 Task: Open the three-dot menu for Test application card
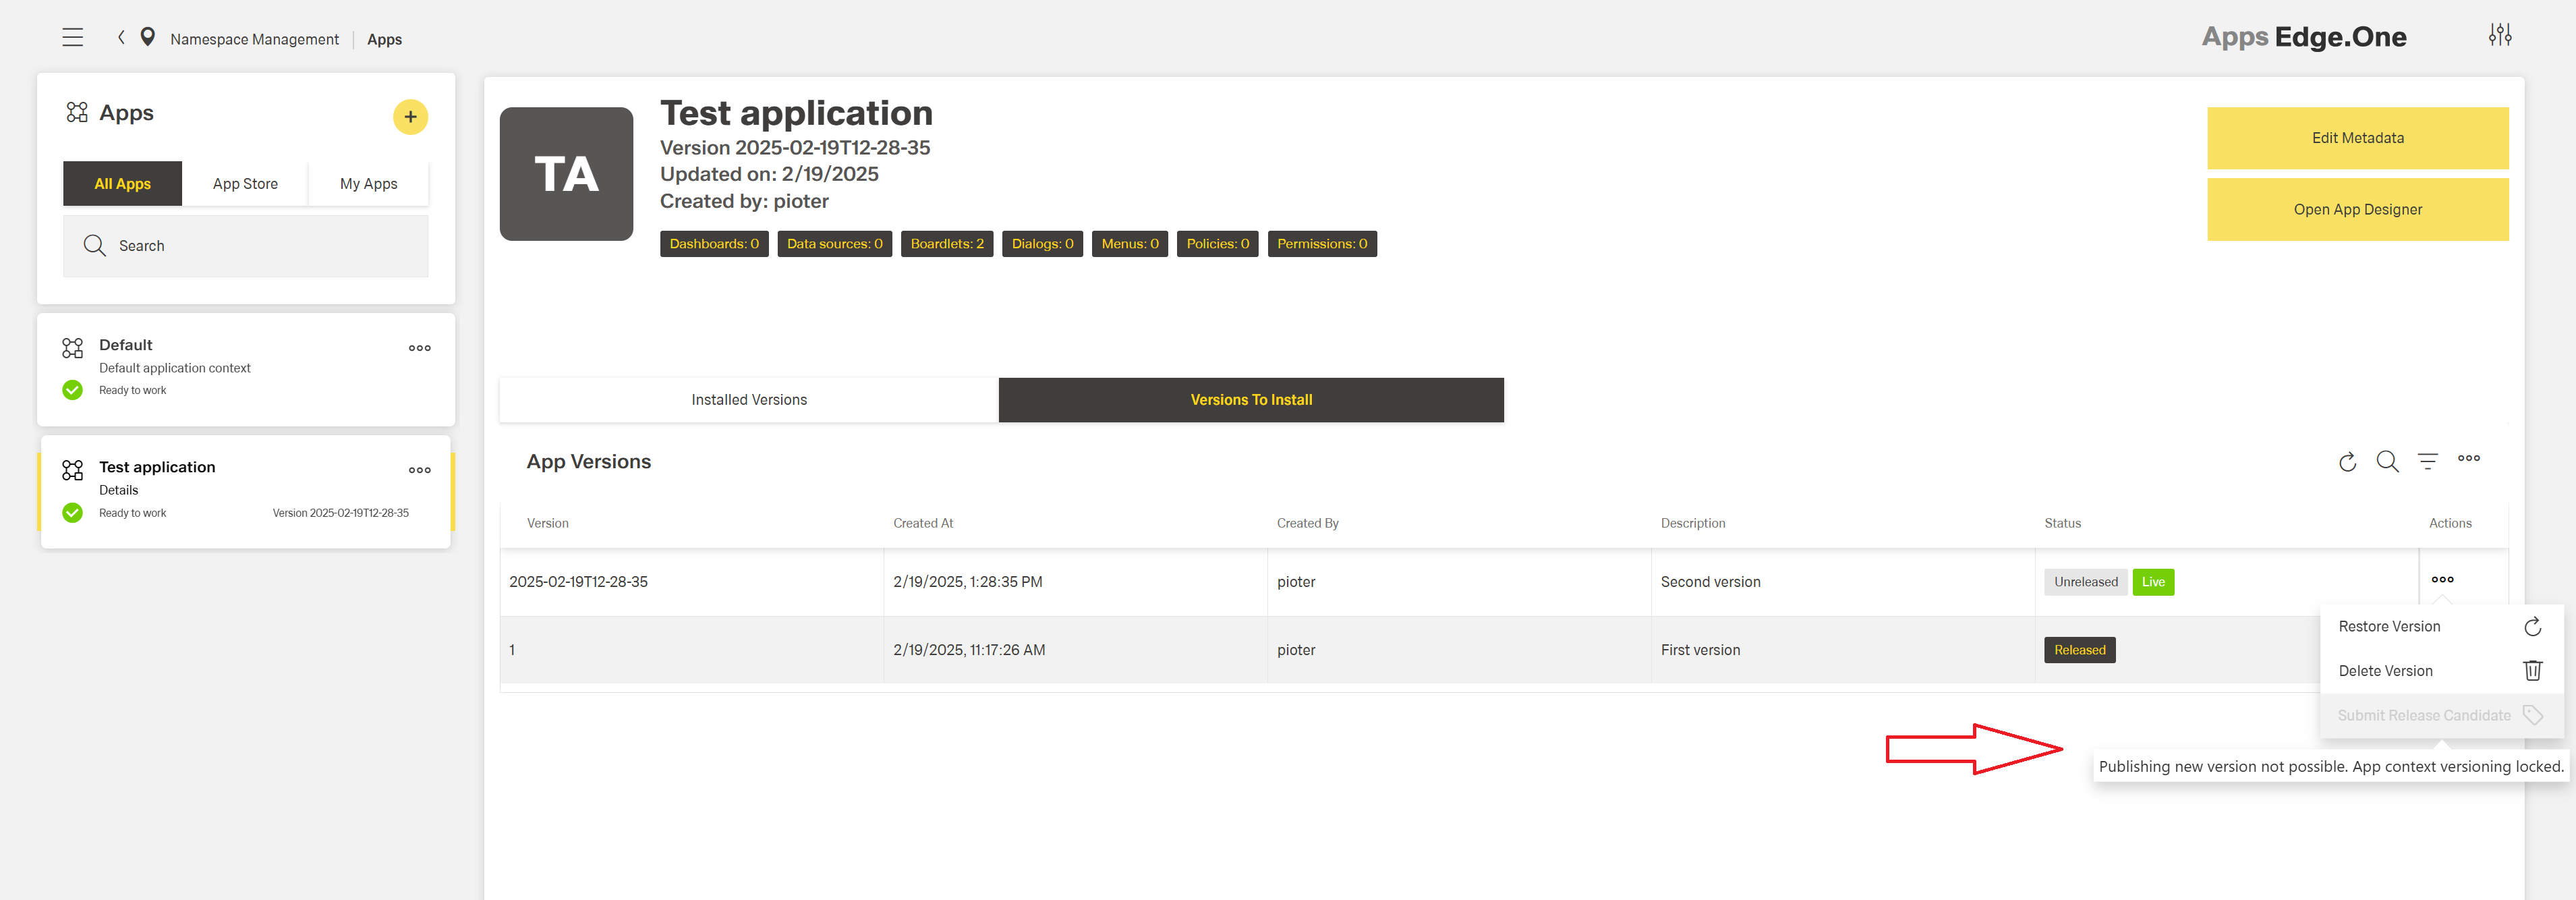(x=419, y=470)
